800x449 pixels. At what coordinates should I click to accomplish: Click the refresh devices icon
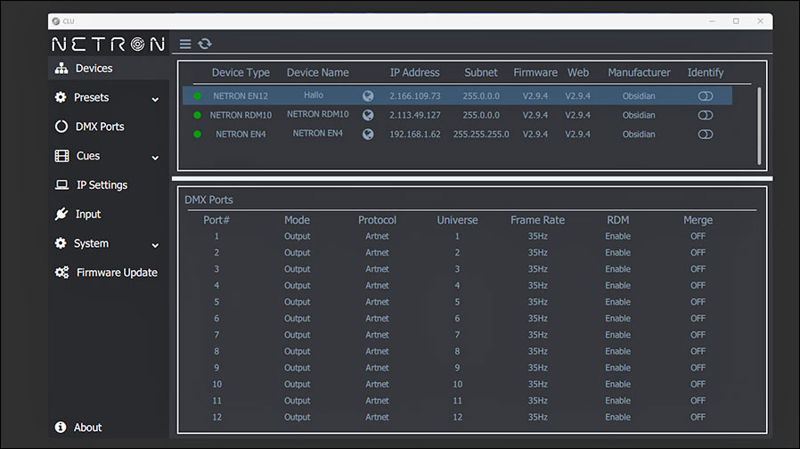point(205,44)
